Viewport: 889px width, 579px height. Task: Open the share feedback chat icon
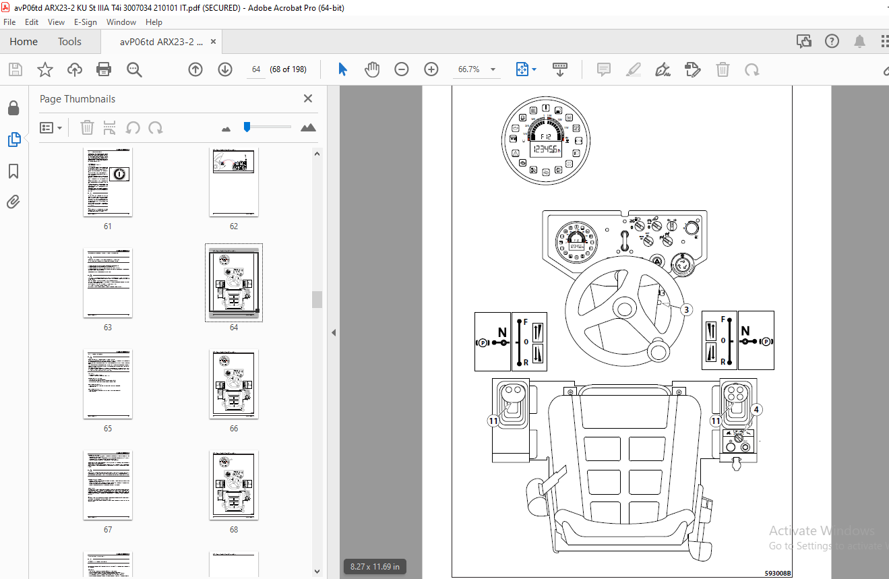tap(804, 41)
